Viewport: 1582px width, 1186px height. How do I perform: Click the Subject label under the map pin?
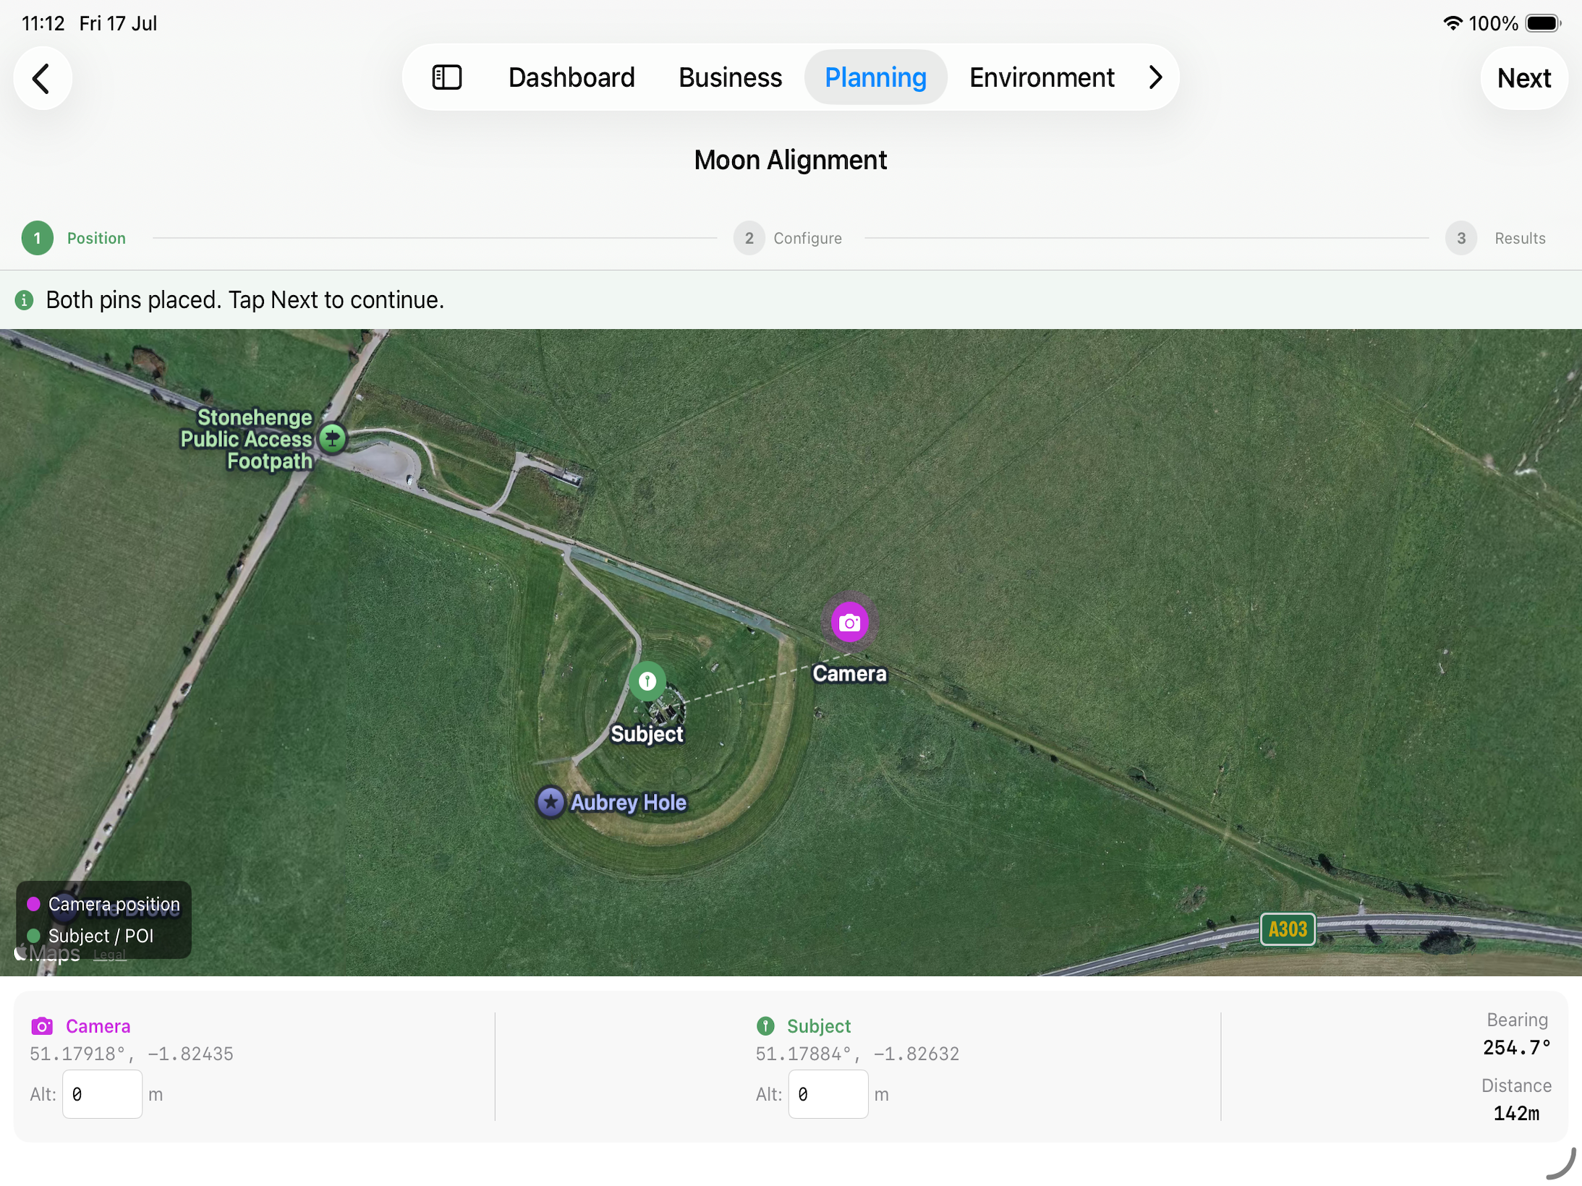647,734
